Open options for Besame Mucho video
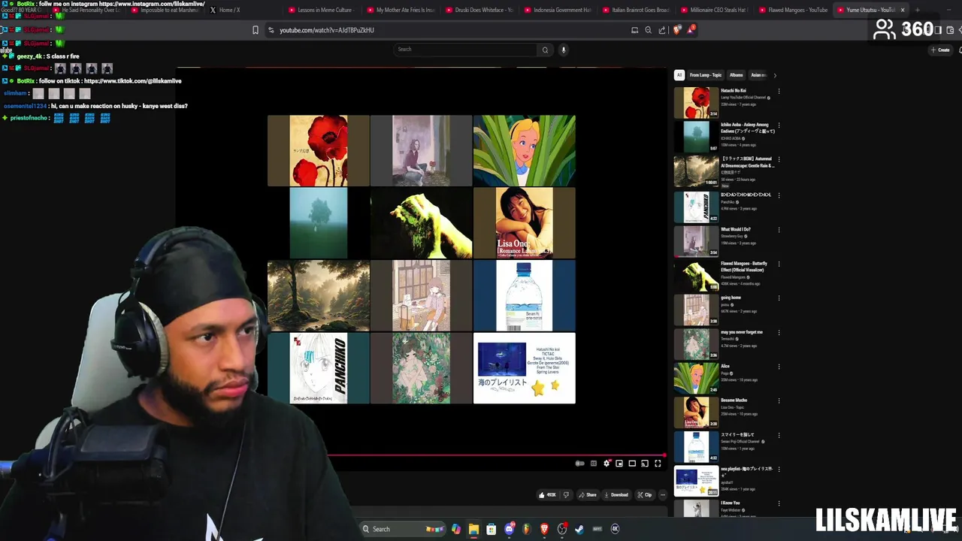 [779, 401]
